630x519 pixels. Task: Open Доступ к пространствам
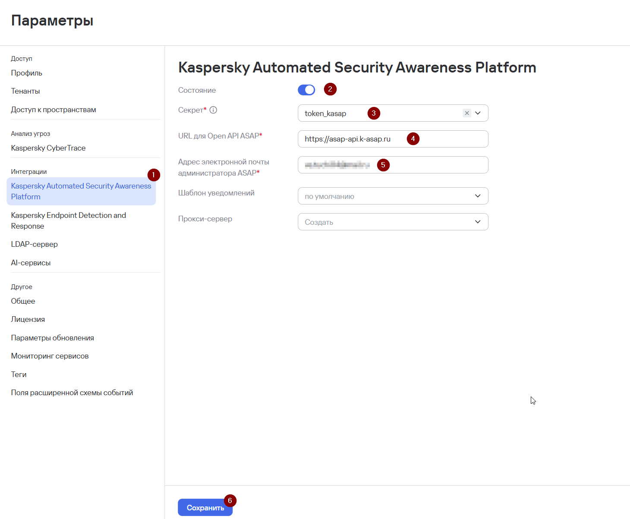[54, 110]
